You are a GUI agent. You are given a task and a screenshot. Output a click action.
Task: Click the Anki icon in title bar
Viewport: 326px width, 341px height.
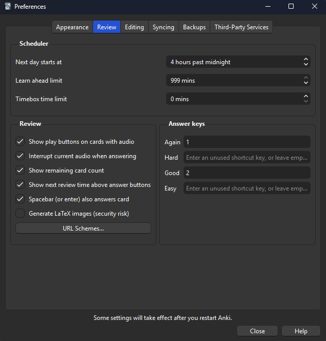click(x=8, y=7)
